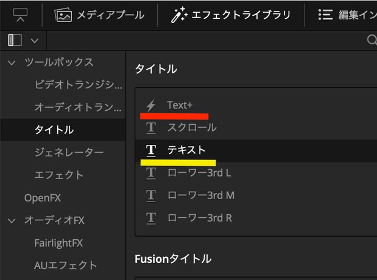Click the Effects Library magic wand icon
The height and width of the screenshot is (280, 377).
179,15
